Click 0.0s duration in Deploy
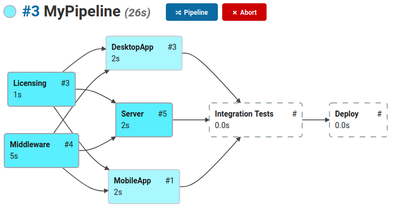Image resolution: width=393 pixels, height=208 pixels. 342,125
